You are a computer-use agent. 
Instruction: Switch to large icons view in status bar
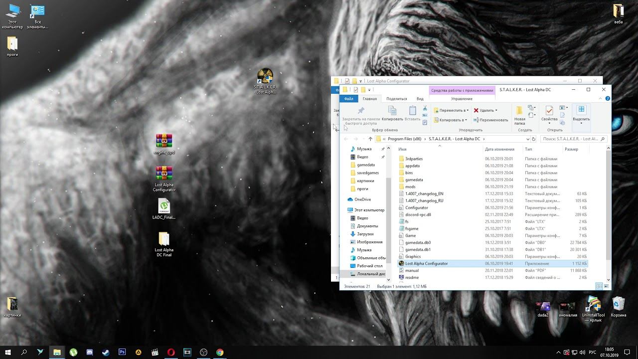tap(607, 286)
